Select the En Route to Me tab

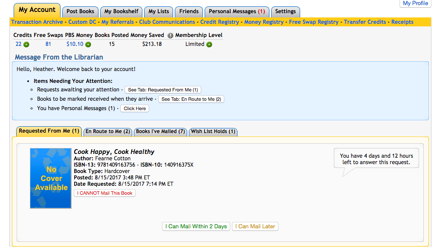[107, 131]
